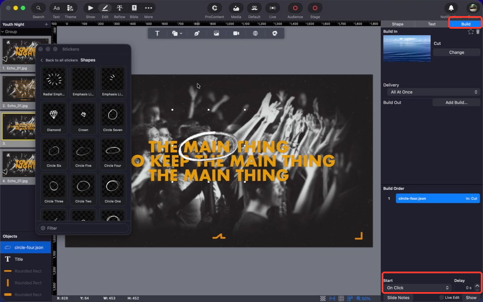
Task: Open the Text (Aa) formatting tool
Action: tap(57, 8)
